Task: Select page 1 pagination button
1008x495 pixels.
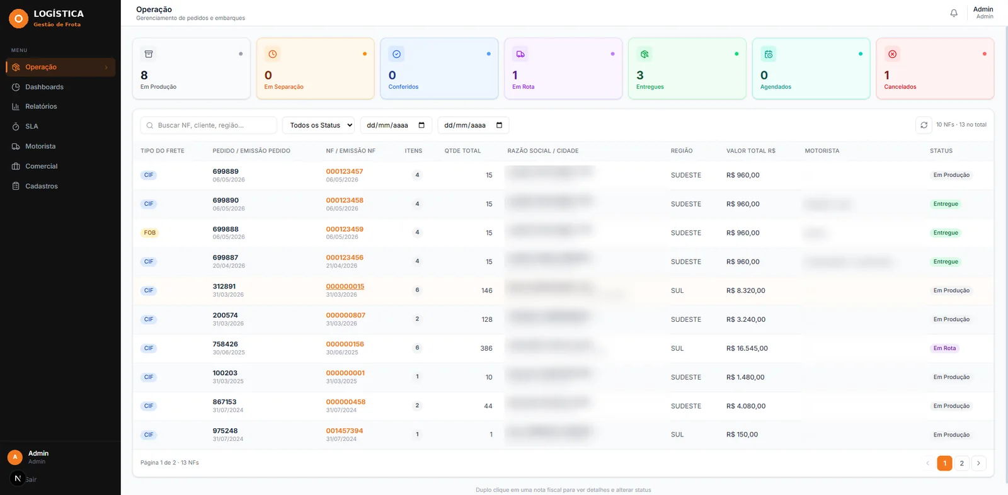Action: [944, 464]
